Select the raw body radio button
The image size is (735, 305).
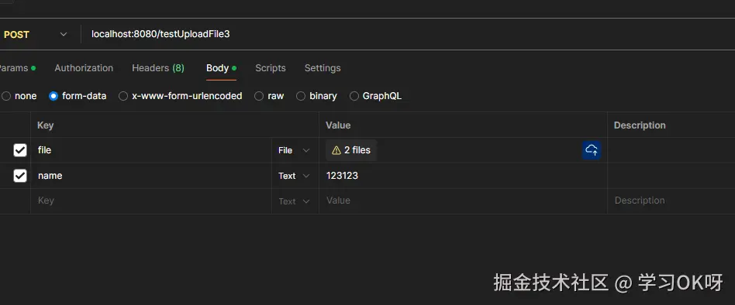[x=259, y=96]
